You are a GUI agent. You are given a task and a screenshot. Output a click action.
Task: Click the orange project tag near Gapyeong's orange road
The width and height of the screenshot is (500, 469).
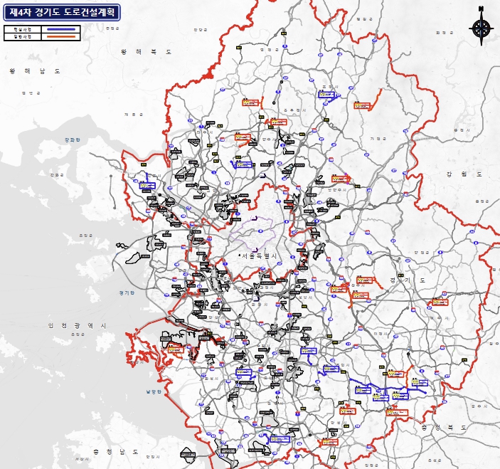click(363, 106)
